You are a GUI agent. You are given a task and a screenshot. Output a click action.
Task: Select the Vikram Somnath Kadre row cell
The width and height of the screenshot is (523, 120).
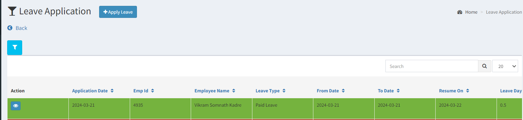221,109
